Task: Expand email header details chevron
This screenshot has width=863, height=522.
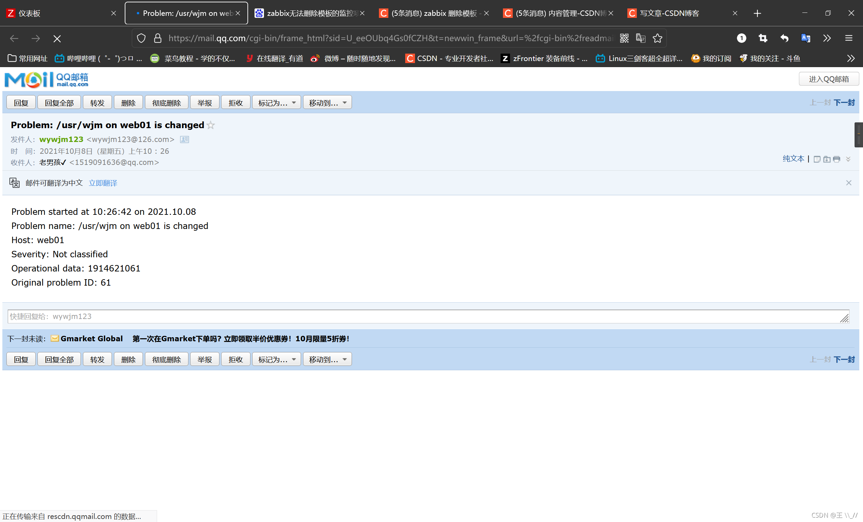Action: pyautogui.click(x=848, y=159)
